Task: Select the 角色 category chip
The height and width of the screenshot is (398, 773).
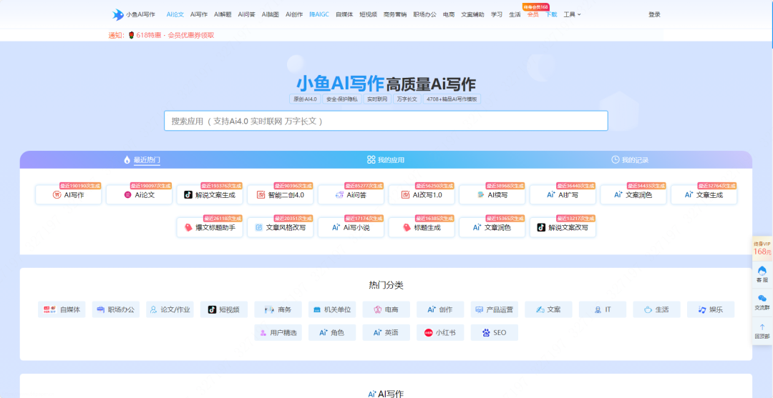Action: [x=332, y=332]
